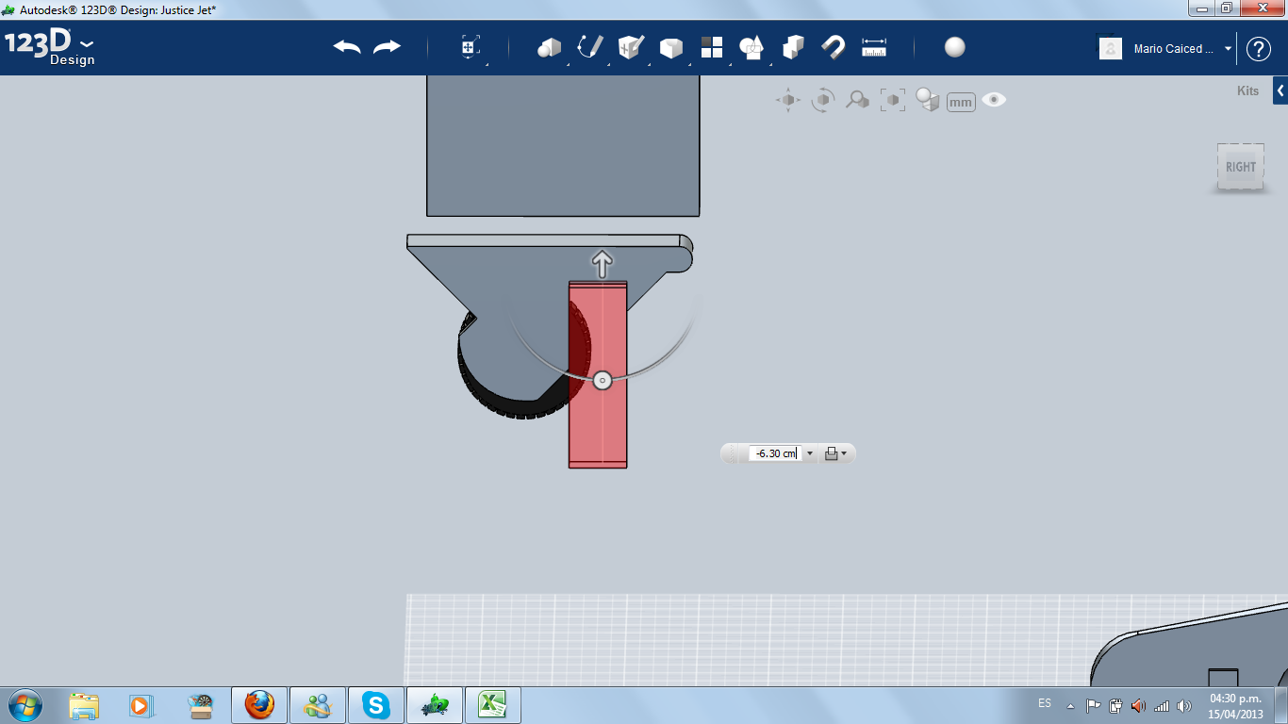
Task: Redo the last undone action
Action: point(387,47)
